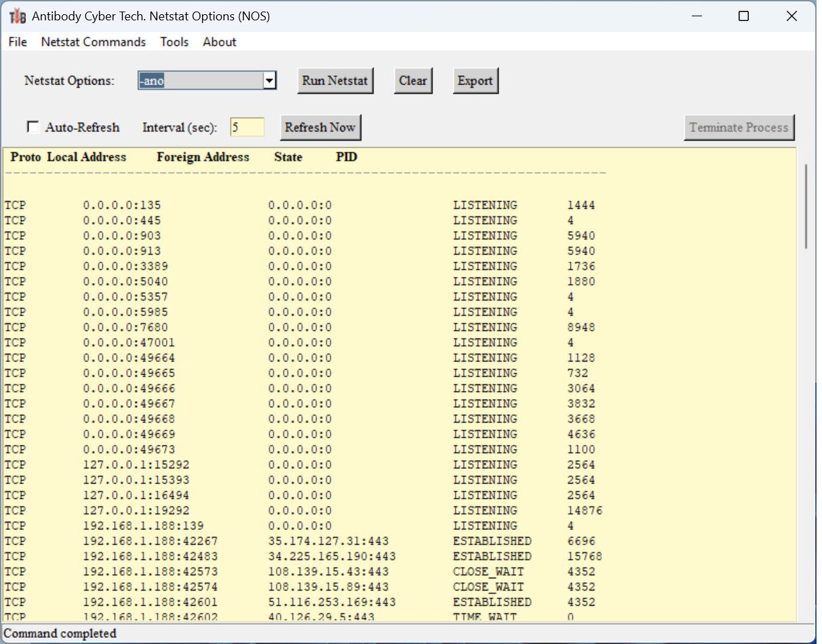Click foreign address 51.116.253.169:443
Screen dimensions: 822x644
pos(332,602)
